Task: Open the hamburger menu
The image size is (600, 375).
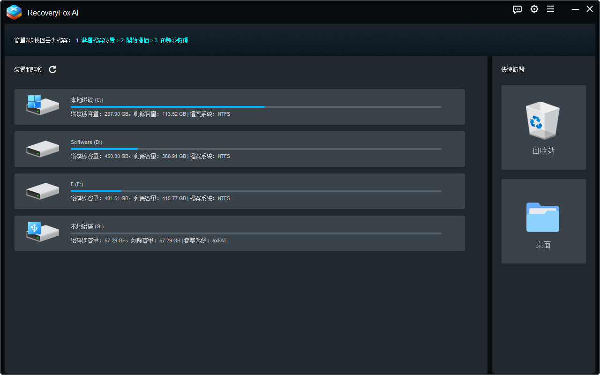Action: tap(550, 9)
